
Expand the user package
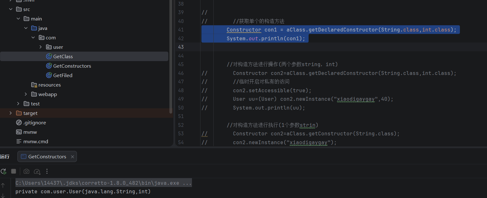(41, 47)
